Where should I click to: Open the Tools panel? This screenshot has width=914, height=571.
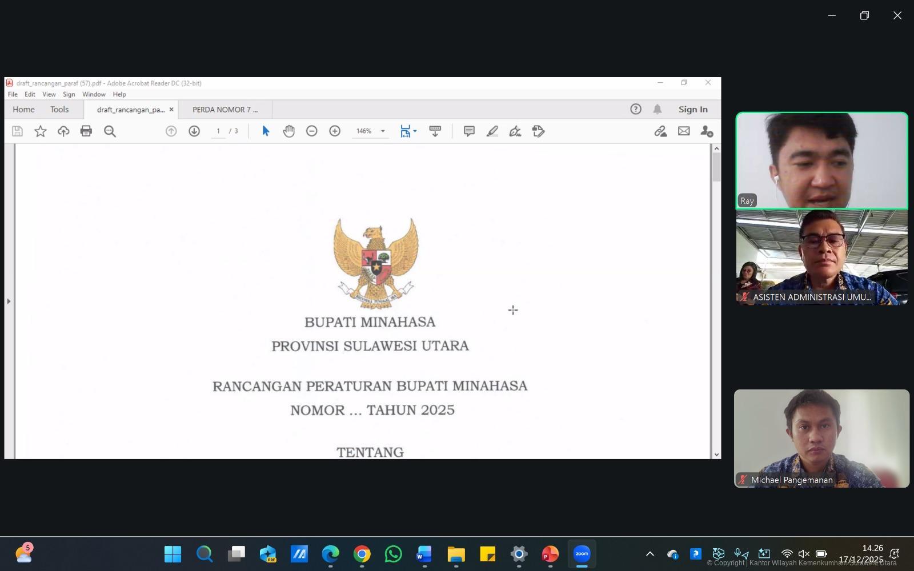[59, 110]
